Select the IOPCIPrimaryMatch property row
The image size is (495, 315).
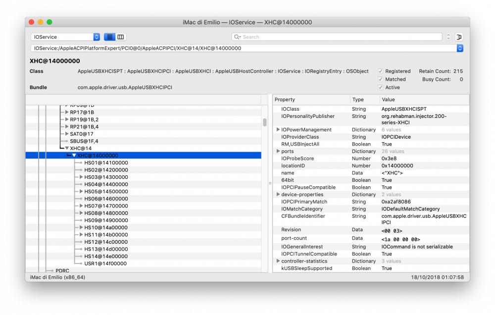[x=371, y=202]
